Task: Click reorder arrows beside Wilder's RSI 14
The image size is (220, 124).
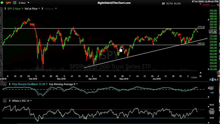Action: [9, 101]
